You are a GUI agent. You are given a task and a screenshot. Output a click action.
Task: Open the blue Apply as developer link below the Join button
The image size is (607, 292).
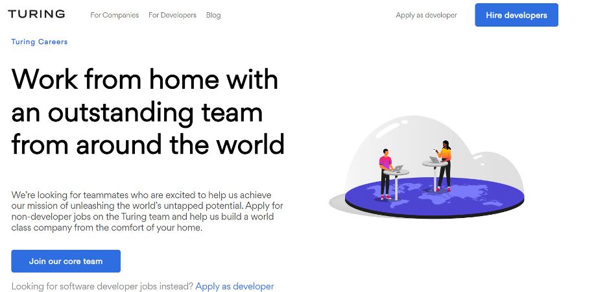click(234, 286)
